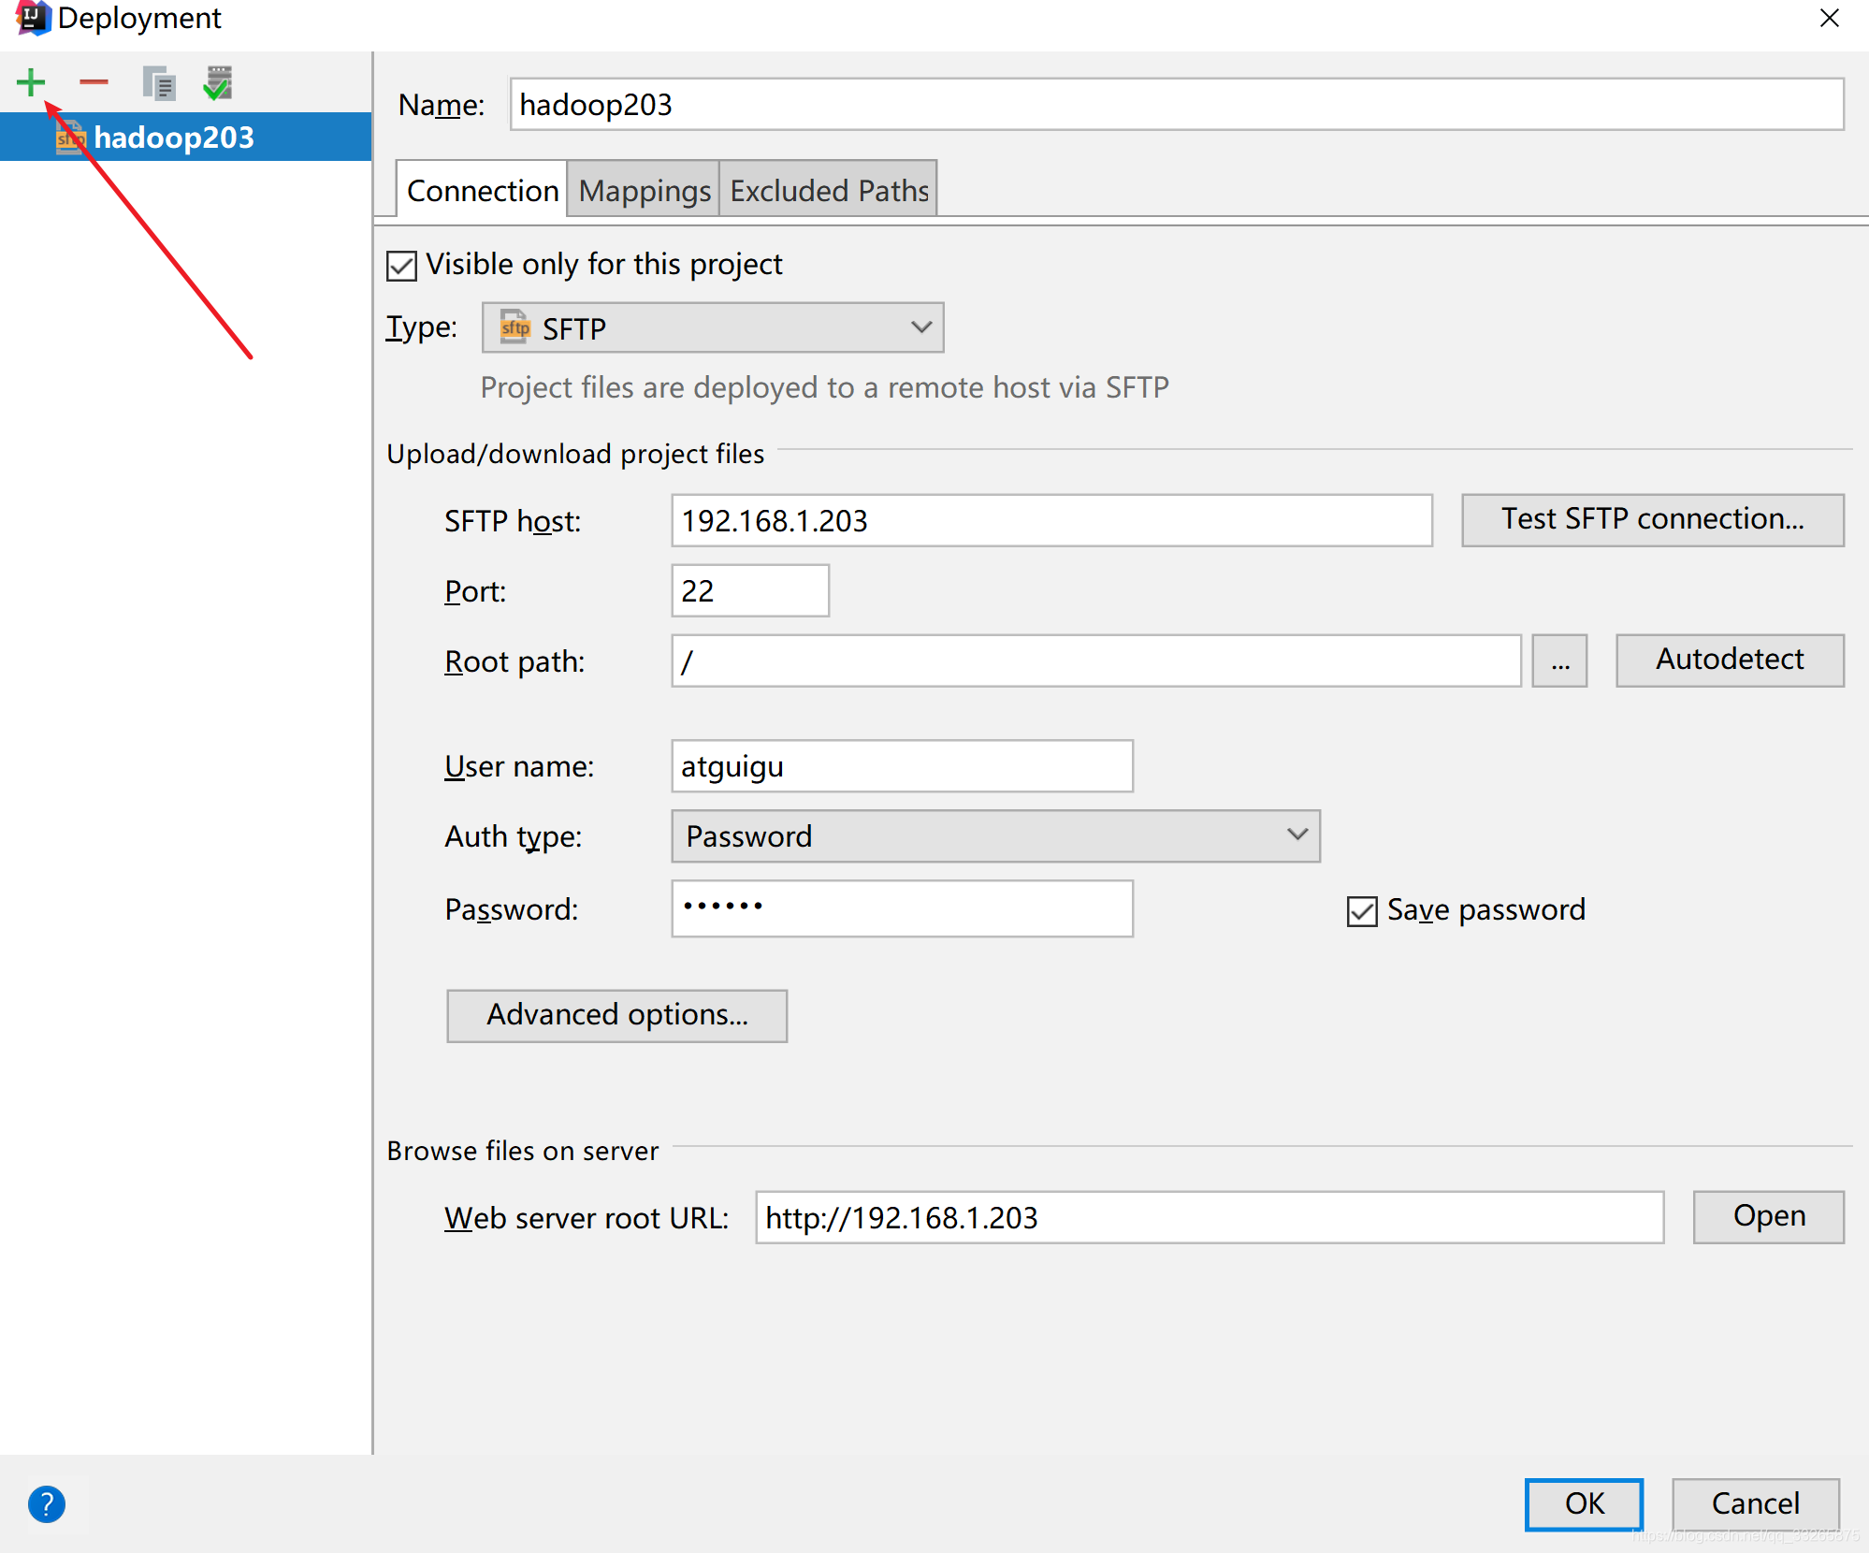Click the IntelliJ logo in title bar
Screen dimensions: 1869x1553
point(31,18)
